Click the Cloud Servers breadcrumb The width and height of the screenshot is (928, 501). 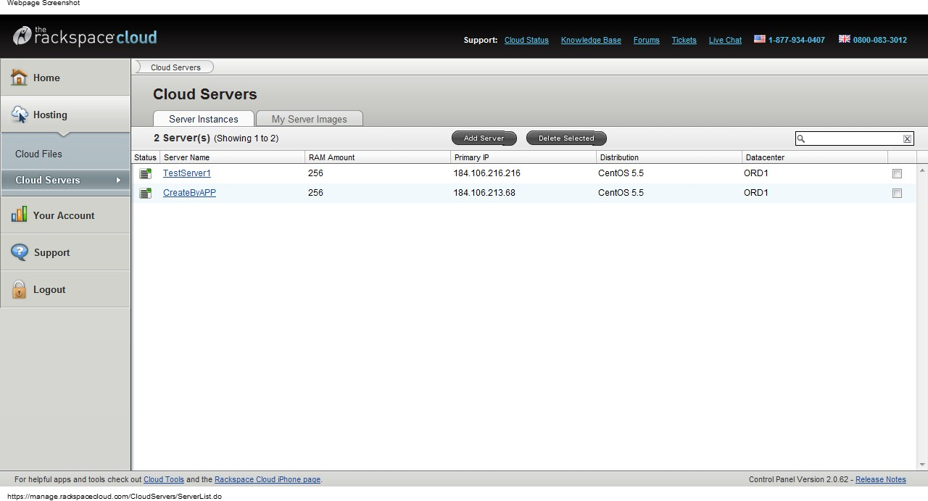tap(175, 67)
